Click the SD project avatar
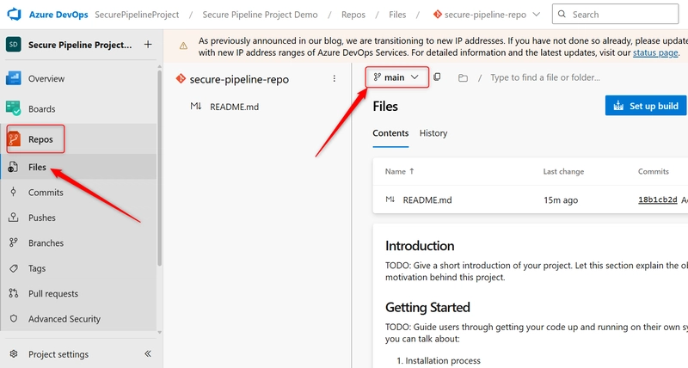 click(x=13, y=45)
